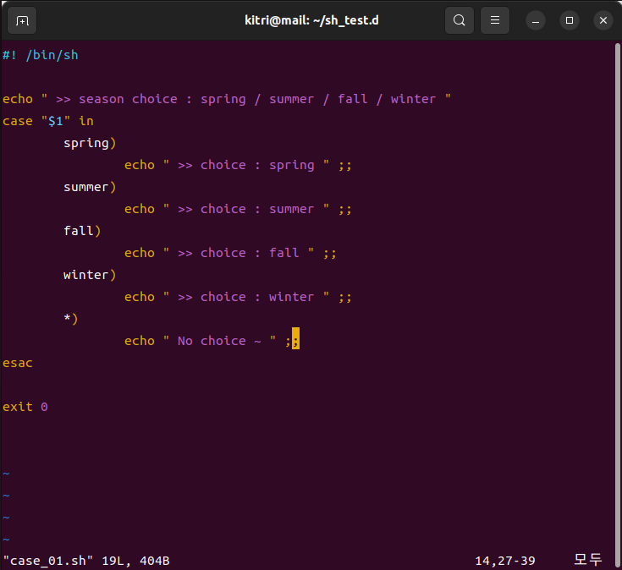The image size is (622, 570).
Task: Click the highlighted cursor semicolon
Action: [x=295, y=339]
